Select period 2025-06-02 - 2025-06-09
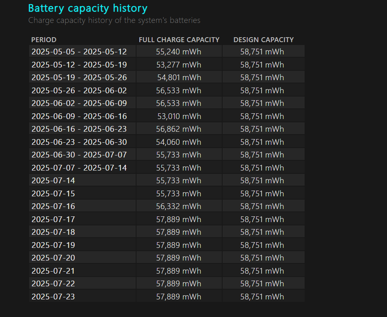Viewport: 387px width, 317px height. point(79,103)
